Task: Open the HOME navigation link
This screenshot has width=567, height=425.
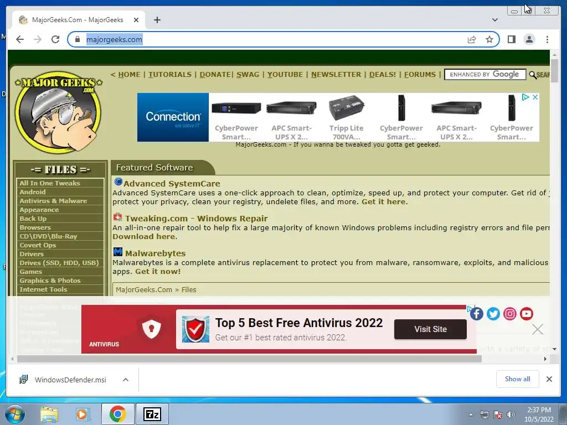Action: point(129,75)
